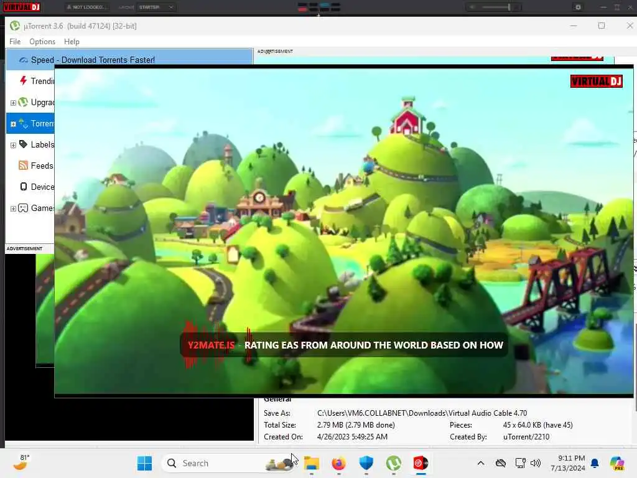
Task: Open Firefox from the taskbar
Action: [x=338, y=463]
